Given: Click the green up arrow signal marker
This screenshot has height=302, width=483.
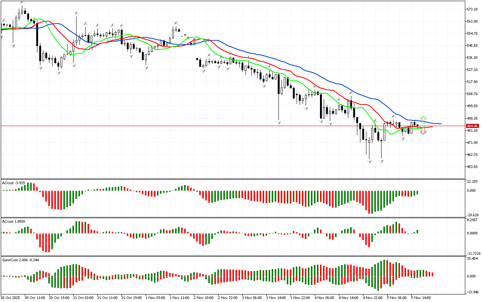Looking at the screenshot, I should pos(423,119).
